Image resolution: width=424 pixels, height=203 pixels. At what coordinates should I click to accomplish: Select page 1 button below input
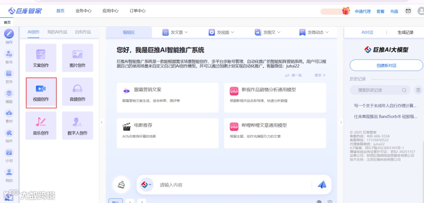pyautogui.click(x=130, y=201)
